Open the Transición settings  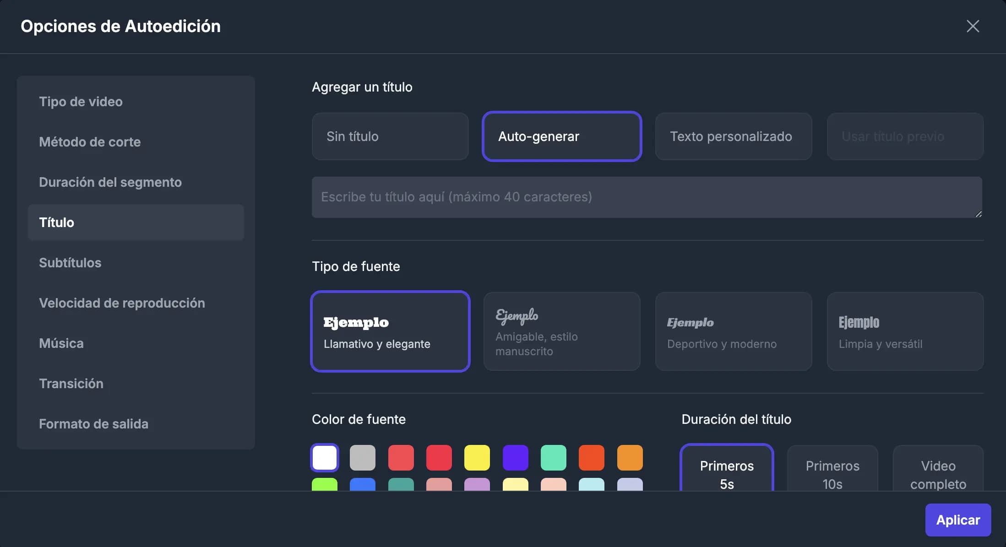tap(71, 384)
